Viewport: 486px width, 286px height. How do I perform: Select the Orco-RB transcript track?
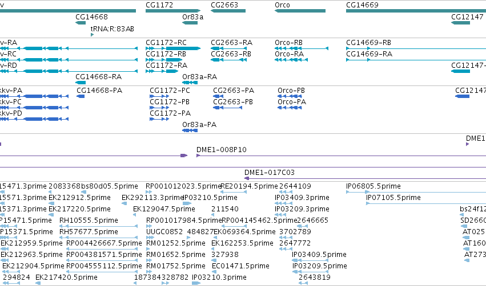click(302, 48)
